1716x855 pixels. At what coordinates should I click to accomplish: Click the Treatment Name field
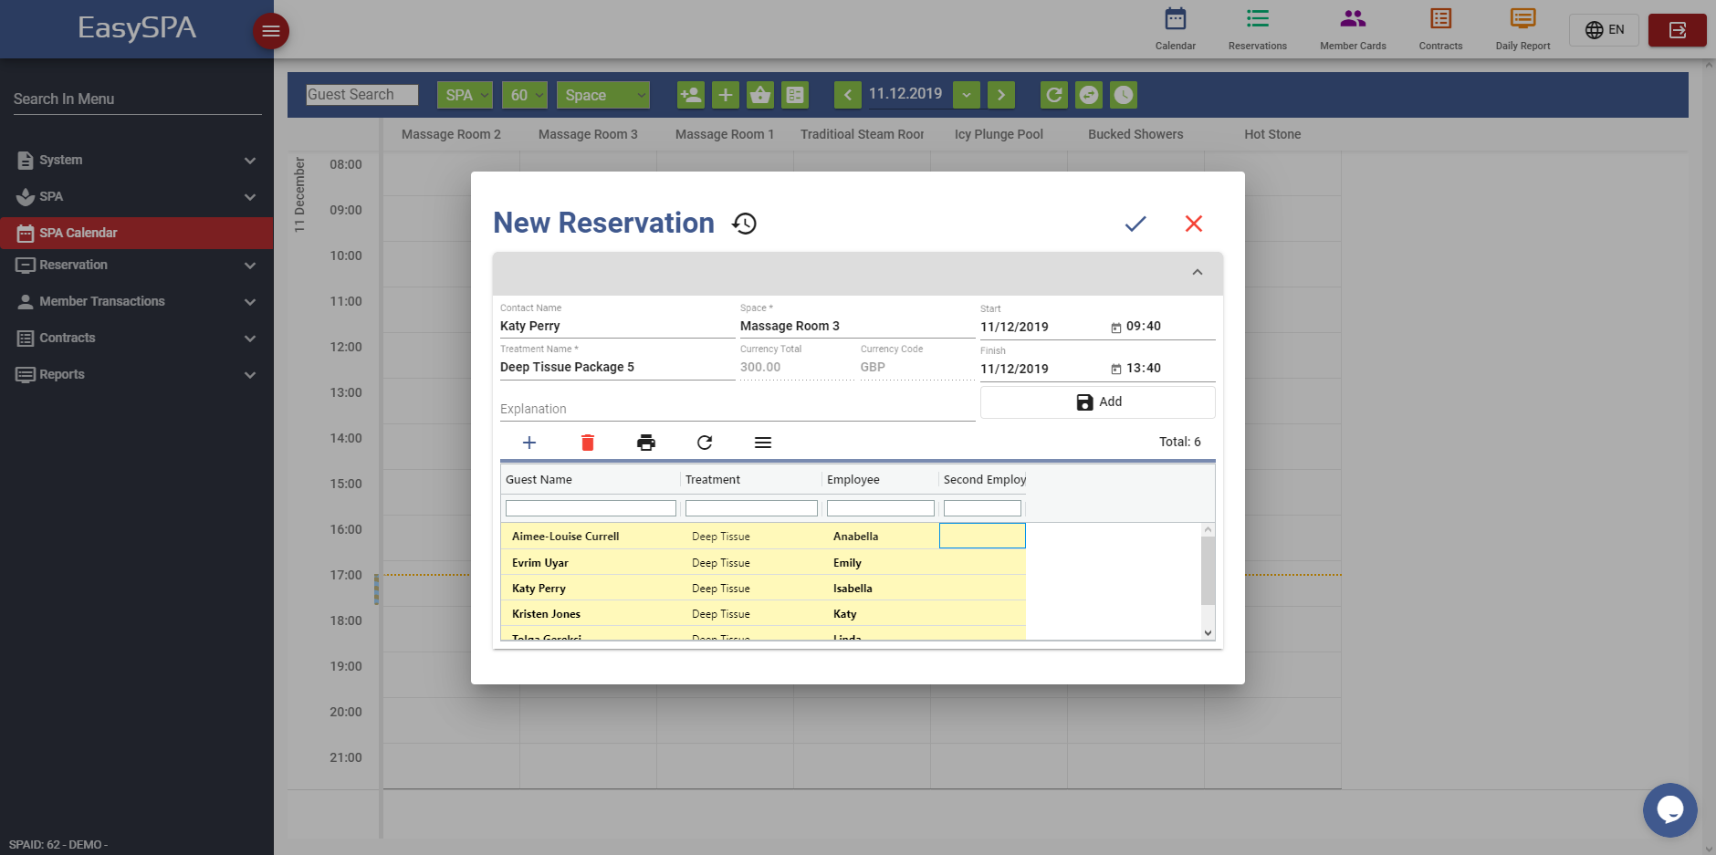617,367
